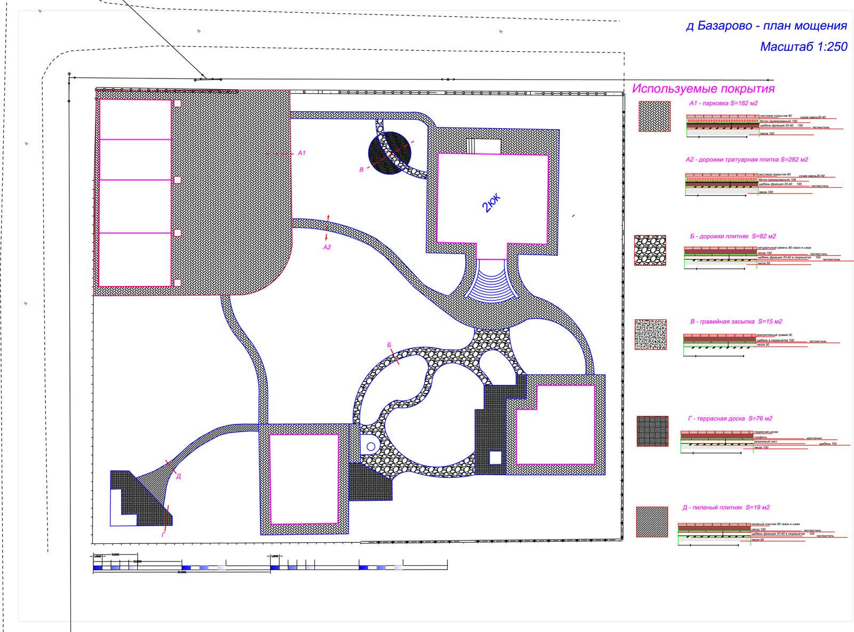This screenshot has width=854, height=632.
Task: Click the Г terrace board legend swatch
Action: pos(652,431)
